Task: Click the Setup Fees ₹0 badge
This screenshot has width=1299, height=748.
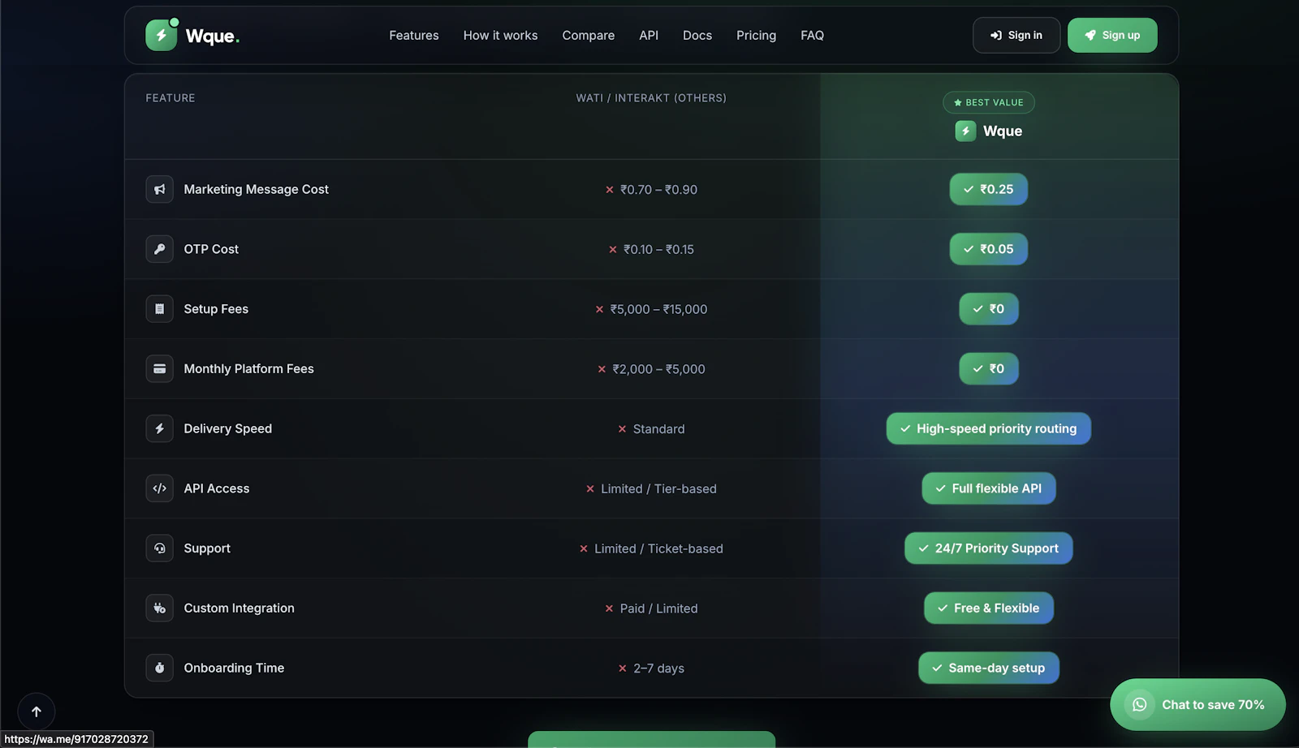Action: tap(989, 309)
